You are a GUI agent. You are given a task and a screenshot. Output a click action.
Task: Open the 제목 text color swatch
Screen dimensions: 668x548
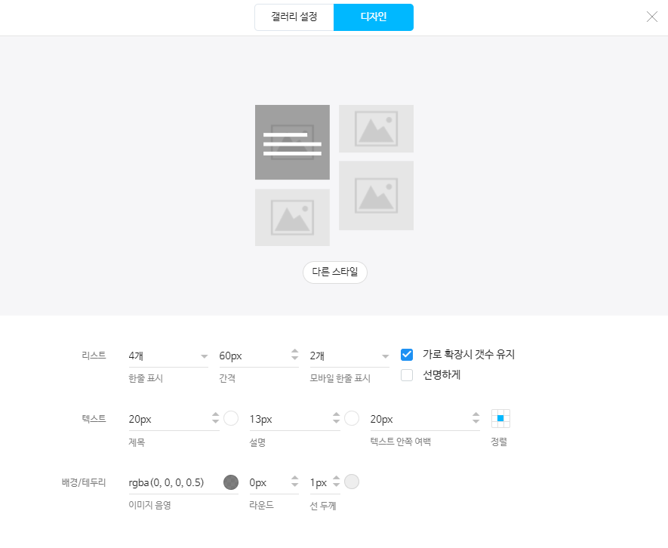click(231, 418)
